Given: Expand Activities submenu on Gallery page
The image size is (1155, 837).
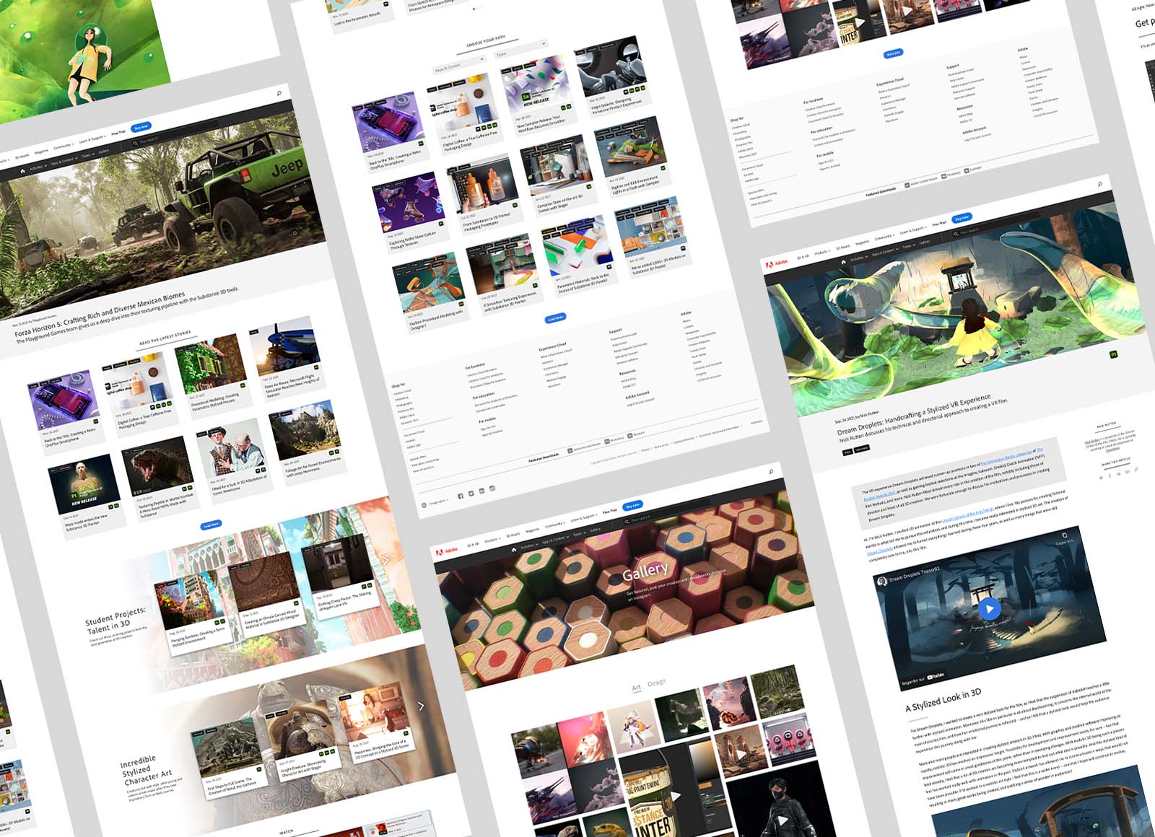Looking at the screenshot, I should pos(529,546).
